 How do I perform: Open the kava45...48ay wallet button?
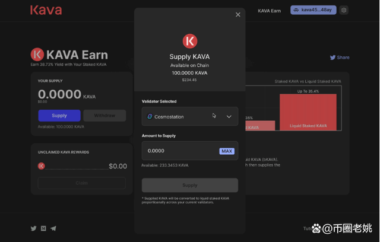click(313, 10)
